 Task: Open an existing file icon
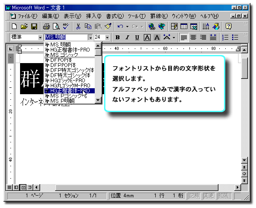click(x=24, y=26)
